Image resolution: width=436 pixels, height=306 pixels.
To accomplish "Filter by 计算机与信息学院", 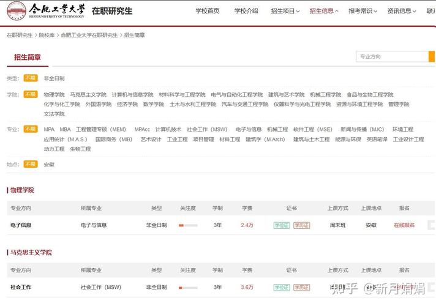I will tap(133, 95).
